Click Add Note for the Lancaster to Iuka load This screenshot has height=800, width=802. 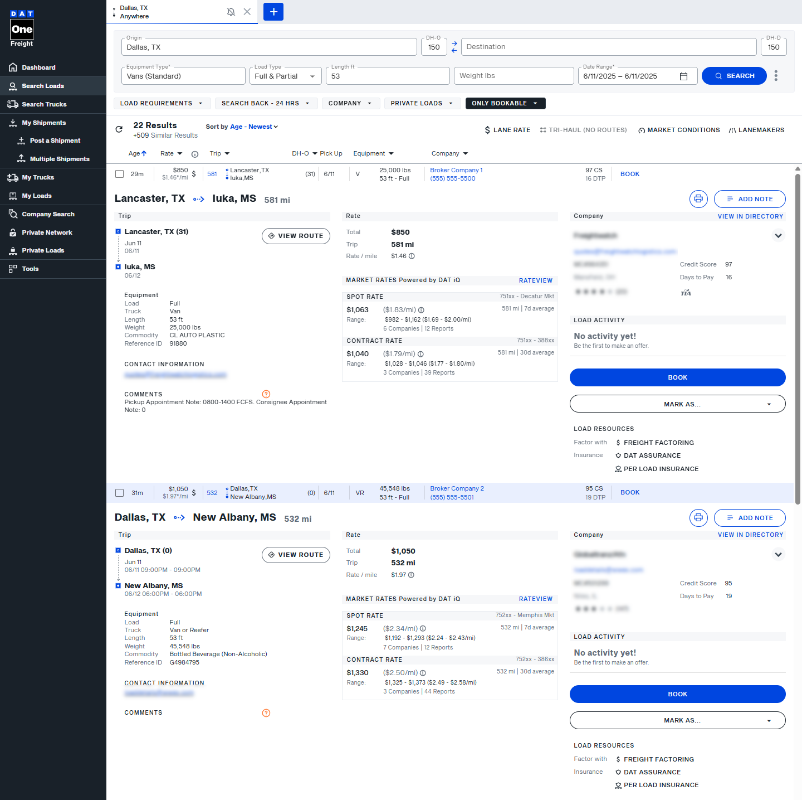[x=750, y=199]
